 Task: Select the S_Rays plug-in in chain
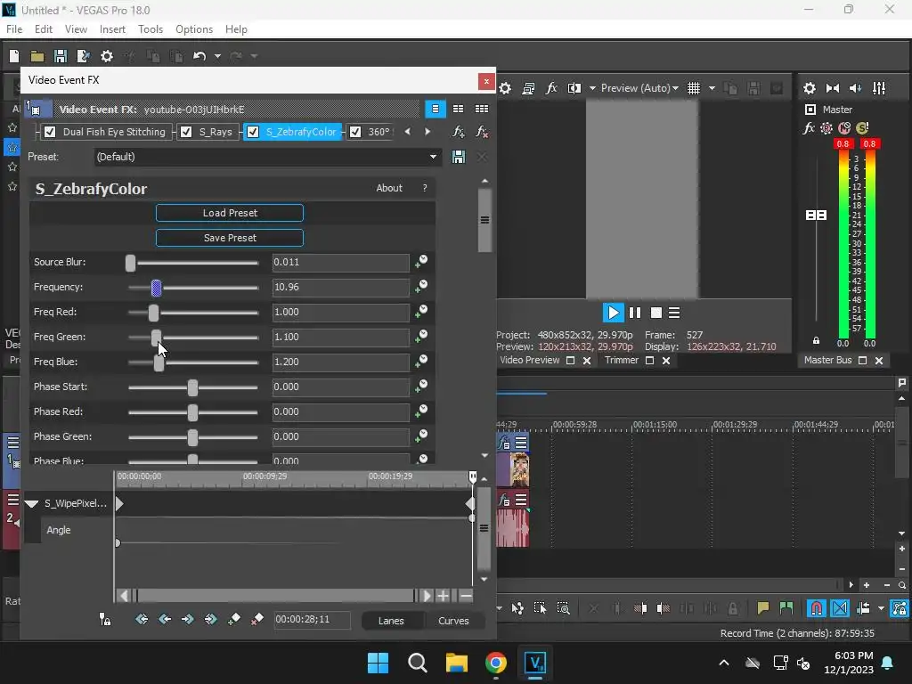[x=216, y=132]
